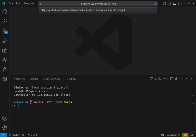Open notifications bell icon
The height and width of the screenshot is (137, 196).
191,135
